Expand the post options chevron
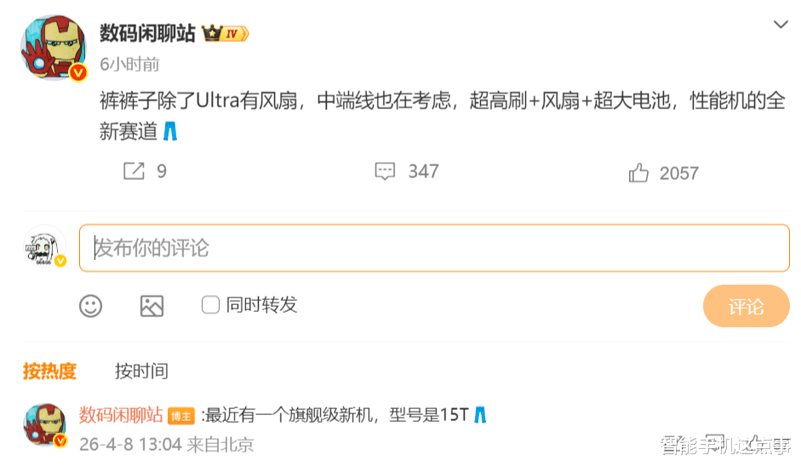The width and height of the screenshot is (801, 467). click(781, 25)
